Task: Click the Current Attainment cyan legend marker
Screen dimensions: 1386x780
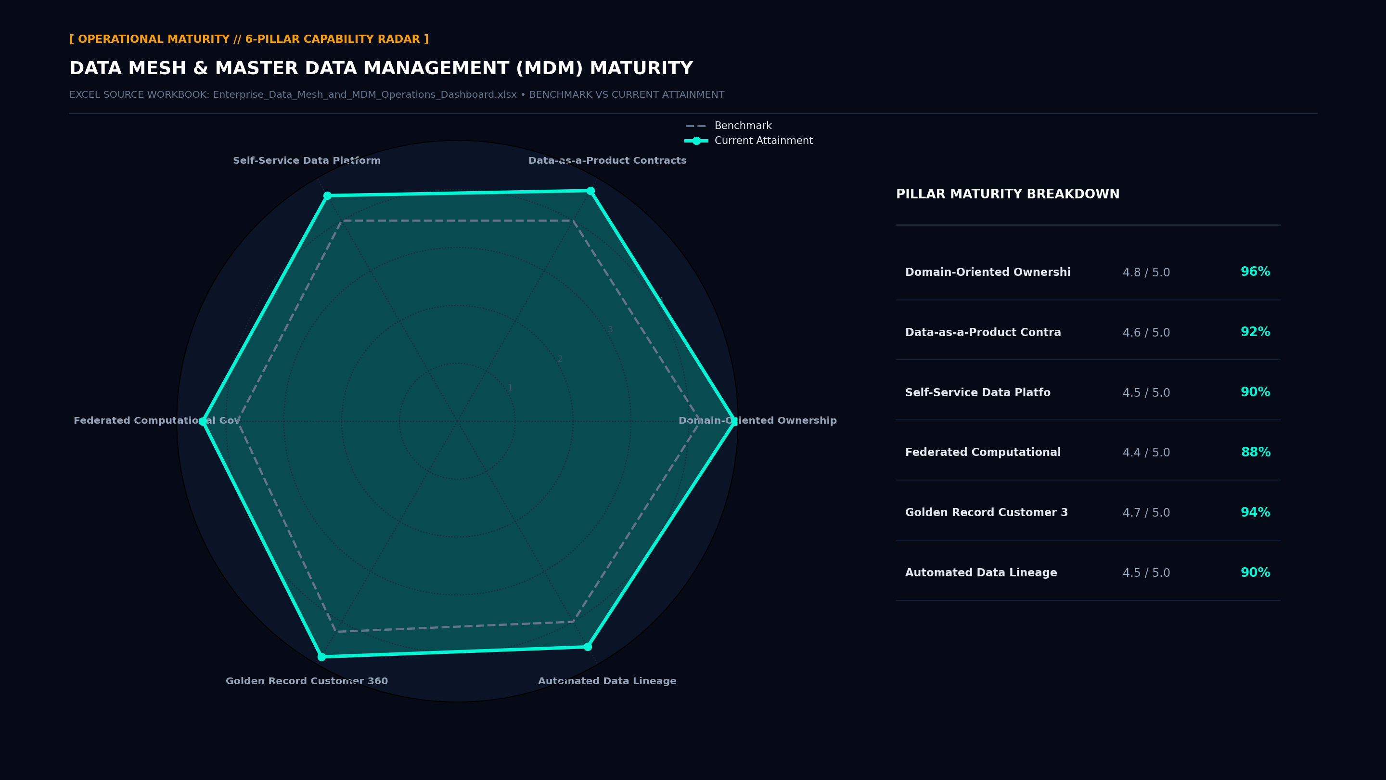Action: tap(696, 141)
